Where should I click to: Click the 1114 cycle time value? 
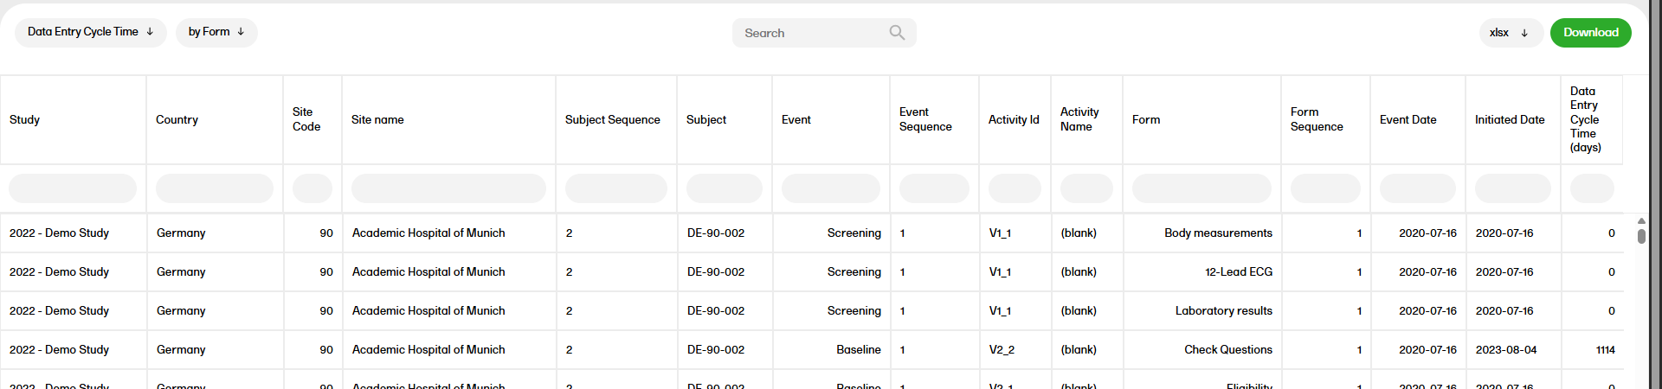coord(1605,350)
